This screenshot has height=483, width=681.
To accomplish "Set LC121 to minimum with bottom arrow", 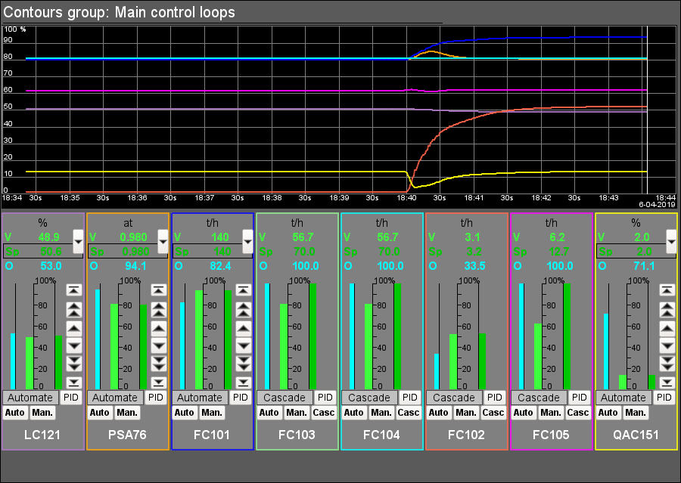I will click(x=74, y=382).
